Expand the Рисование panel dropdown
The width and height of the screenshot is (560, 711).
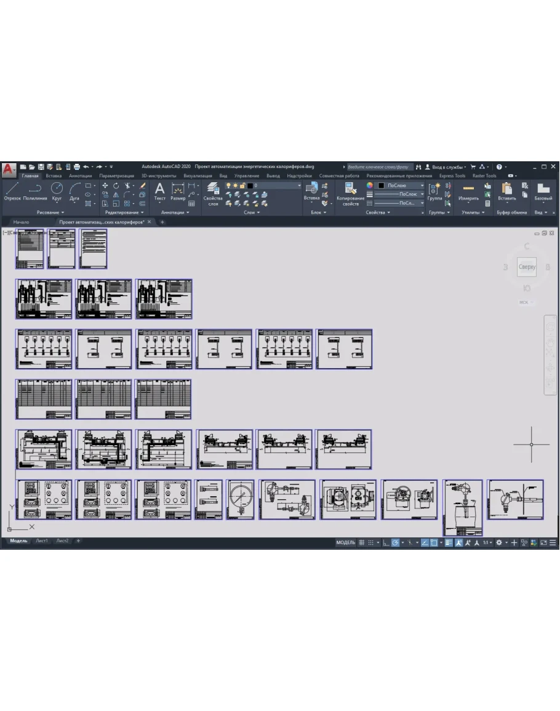50,212
